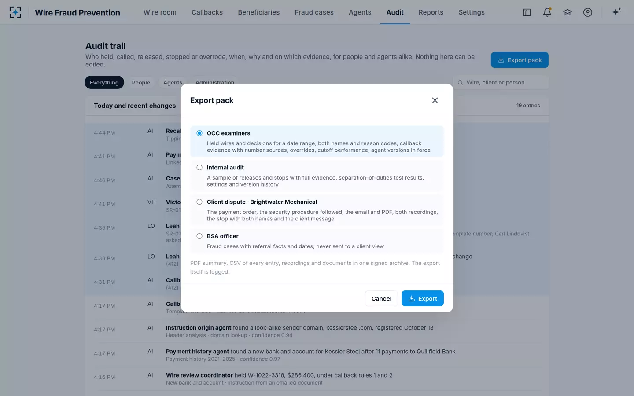
Task: Go to the Agents navigation tab
Action: 360,12
